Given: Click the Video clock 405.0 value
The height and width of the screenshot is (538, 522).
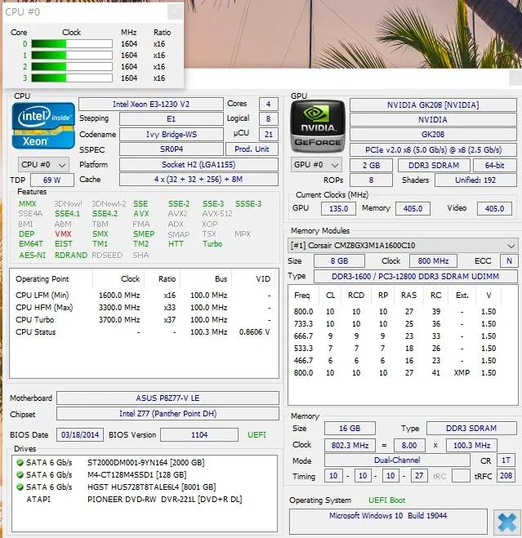Looking at the screenshot, I should [494, 209].
